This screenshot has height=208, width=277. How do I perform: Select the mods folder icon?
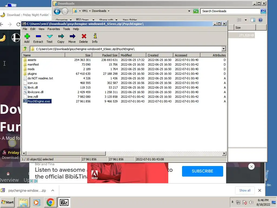(x=25, y=69)
